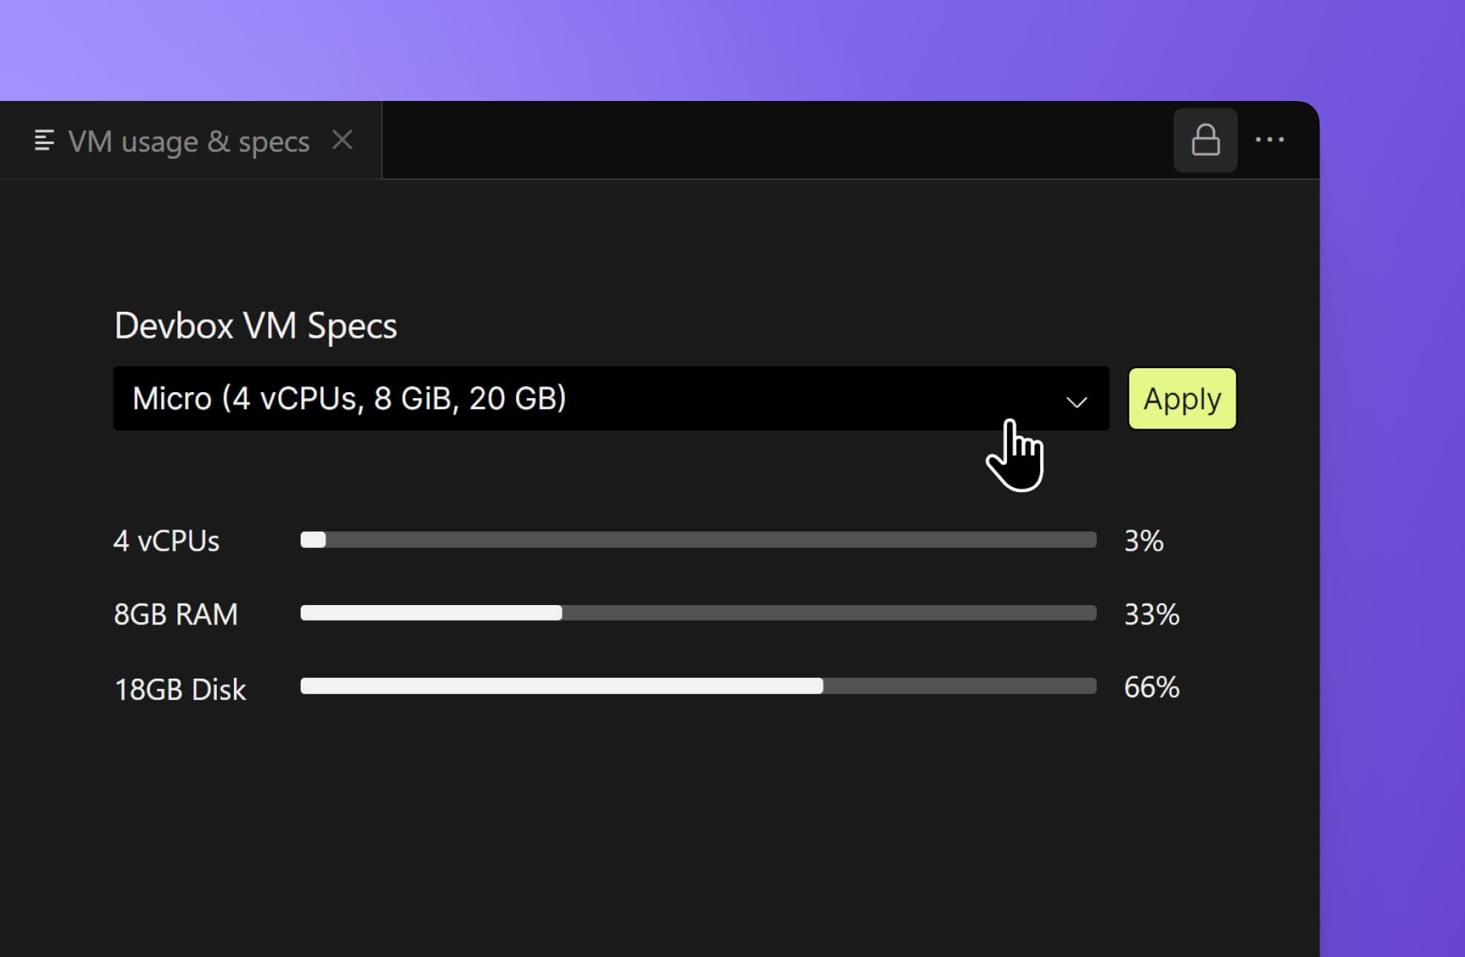Click the document outline icon beside the tab title
This screenshot has height=957, width=1465.
coord(45,140)
